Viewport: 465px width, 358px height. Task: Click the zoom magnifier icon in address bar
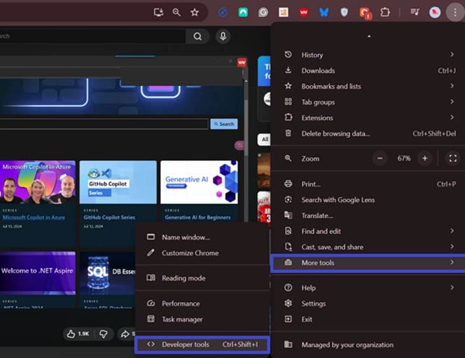click(176, 13)
